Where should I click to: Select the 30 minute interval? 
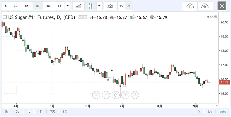click(15, 6)
